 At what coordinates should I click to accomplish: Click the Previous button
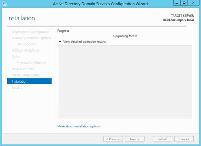pos(113,139)
